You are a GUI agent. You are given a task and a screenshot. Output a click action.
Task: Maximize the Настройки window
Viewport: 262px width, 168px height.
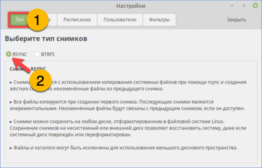(244, 6)
